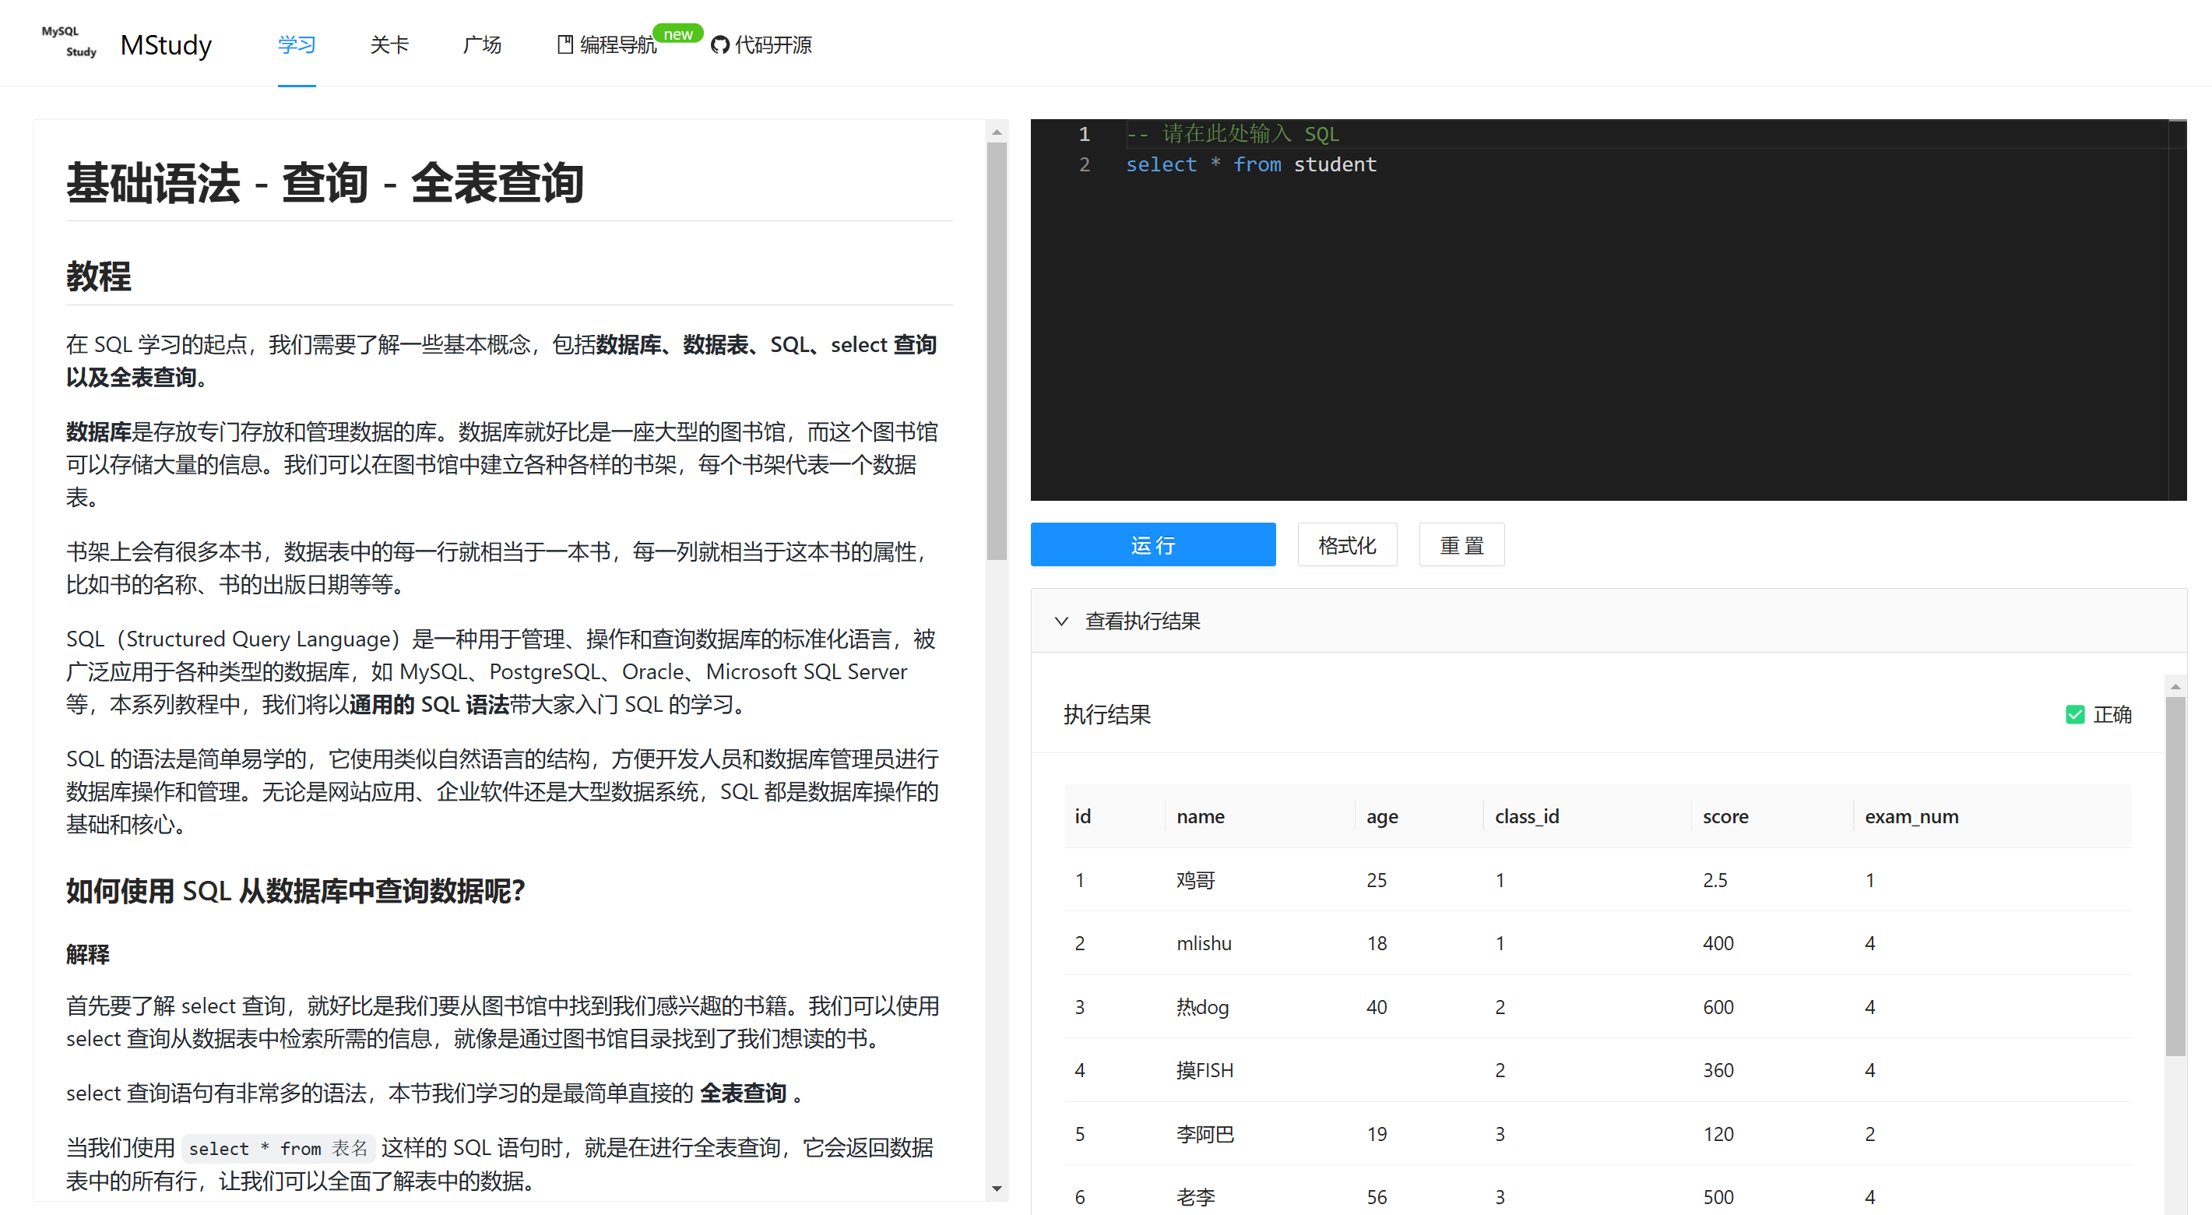Reset the editor with 重置
This screenshot has width=2212, height=1215.
pos(1461,544)
